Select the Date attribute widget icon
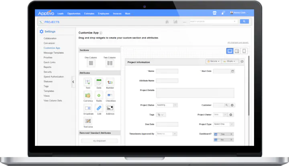 pyautogui.click(x=99, y=82)
